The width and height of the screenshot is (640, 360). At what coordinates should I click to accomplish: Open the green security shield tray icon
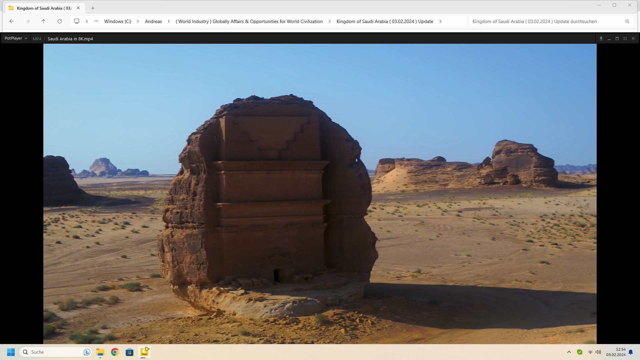point(580,352)
